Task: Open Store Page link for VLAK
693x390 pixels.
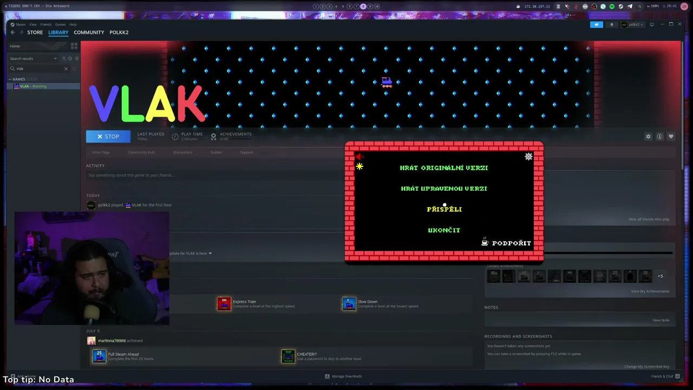Action: [101, 152]
